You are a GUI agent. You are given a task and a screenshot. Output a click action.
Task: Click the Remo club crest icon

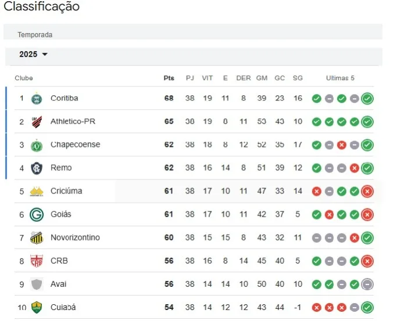click(37, 168)
